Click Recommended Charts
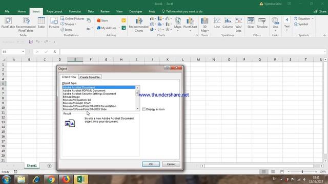This screenshot has width=328, height=184. 138,25
